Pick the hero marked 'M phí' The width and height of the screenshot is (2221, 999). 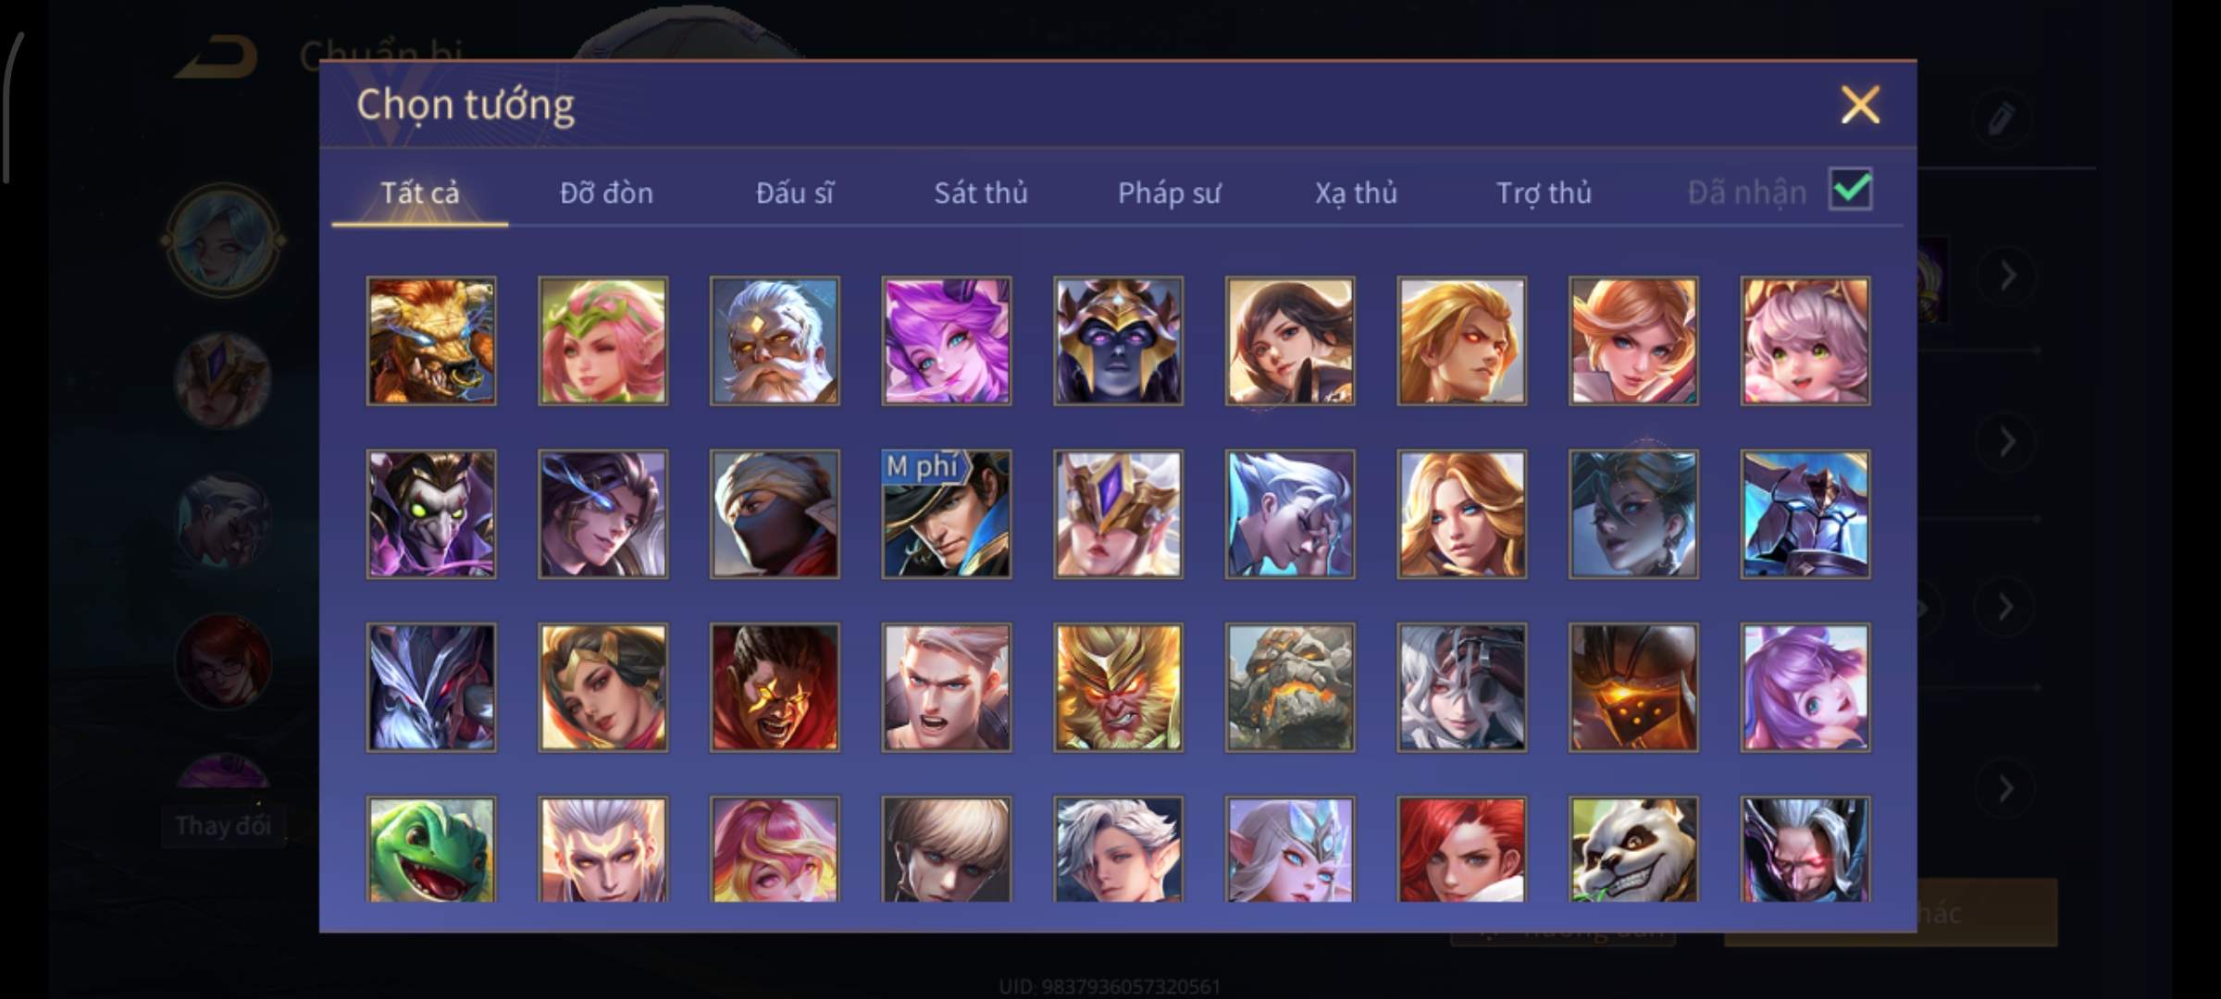coord(947,514)
